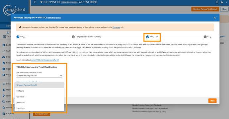Select the VOC, NOx step

tap(152, 37)
